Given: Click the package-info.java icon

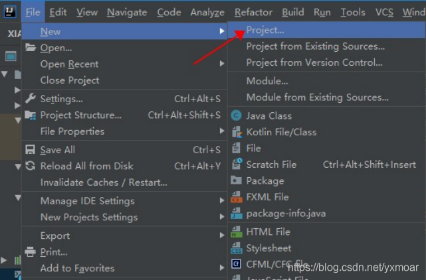Looking at the screenshot, I should (x=235, y=214).
